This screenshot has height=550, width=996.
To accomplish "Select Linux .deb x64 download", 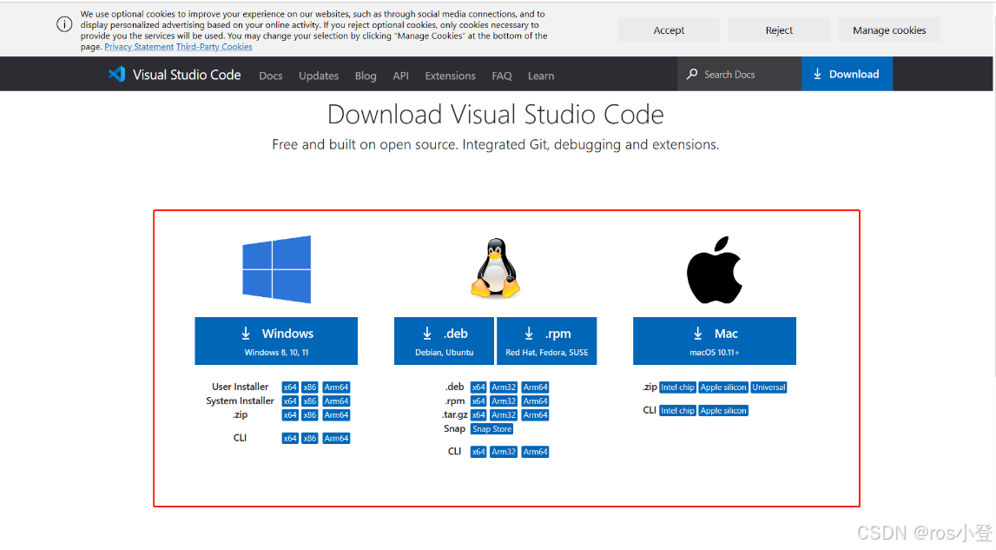I will (478, 388).
